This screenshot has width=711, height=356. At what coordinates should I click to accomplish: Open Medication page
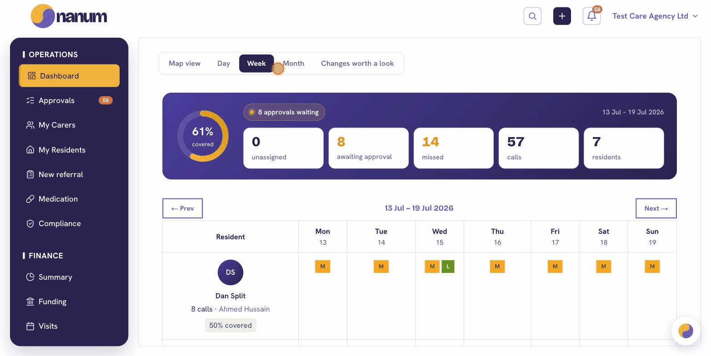(69, 199)
